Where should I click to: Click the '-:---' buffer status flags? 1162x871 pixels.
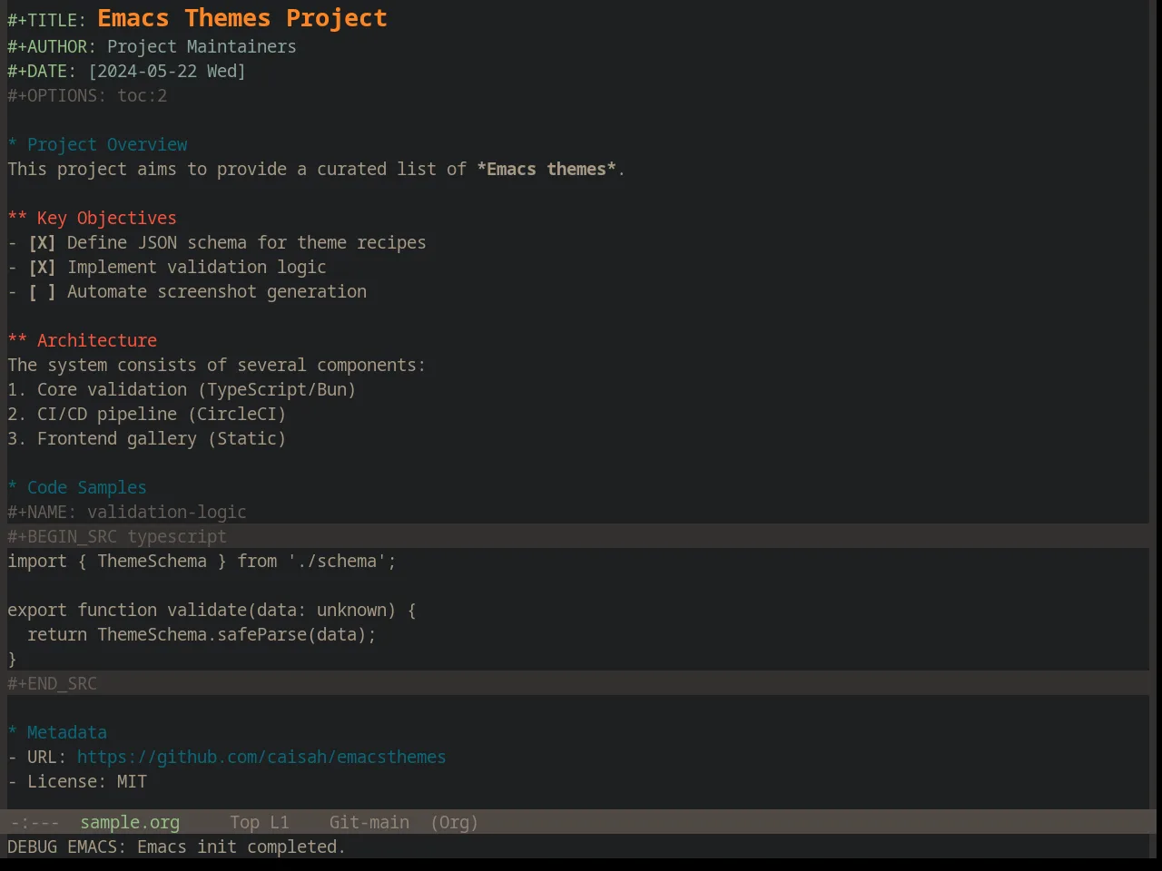pos(34,822)
